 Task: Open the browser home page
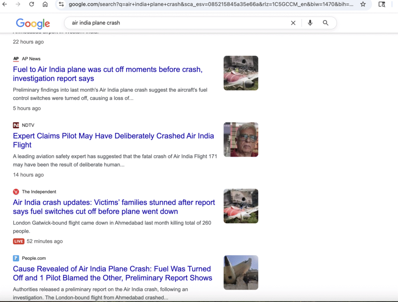point(45,4)
